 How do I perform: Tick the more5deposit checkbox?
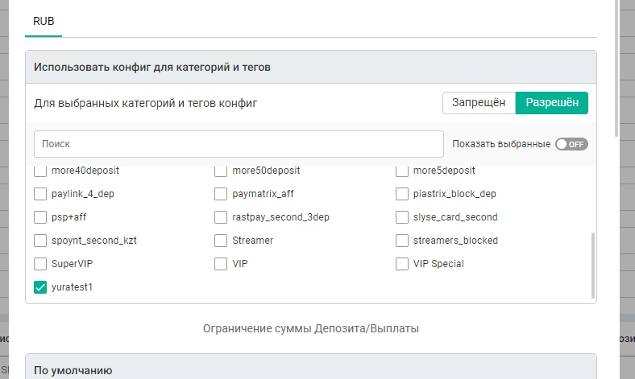402,171
